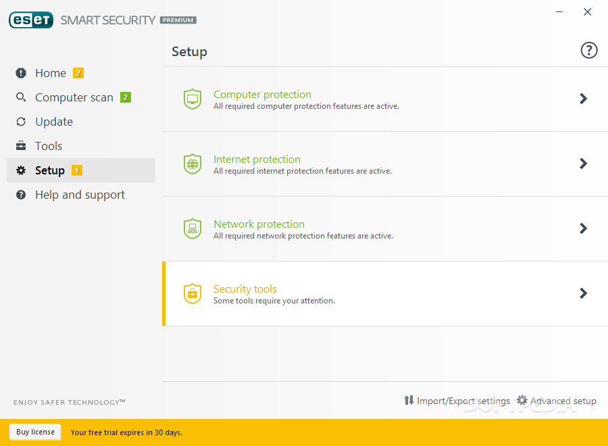
Task: Open Help and support section
Action: [81, 195]
